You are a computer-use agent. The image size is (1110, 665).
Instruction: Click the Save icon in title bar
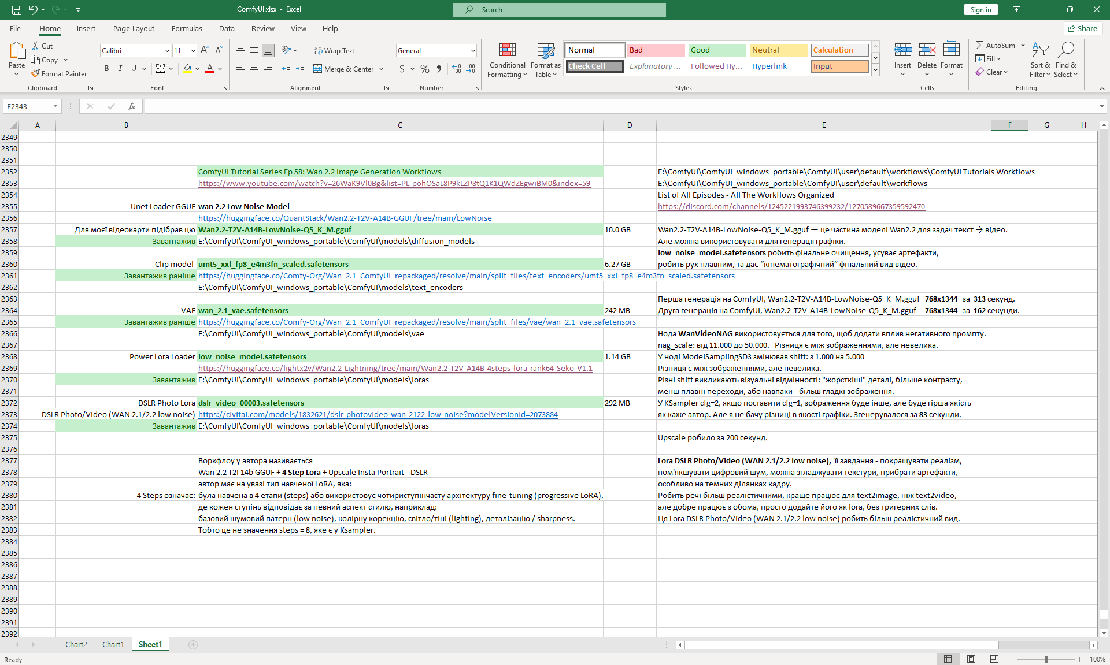coord(17,9)
